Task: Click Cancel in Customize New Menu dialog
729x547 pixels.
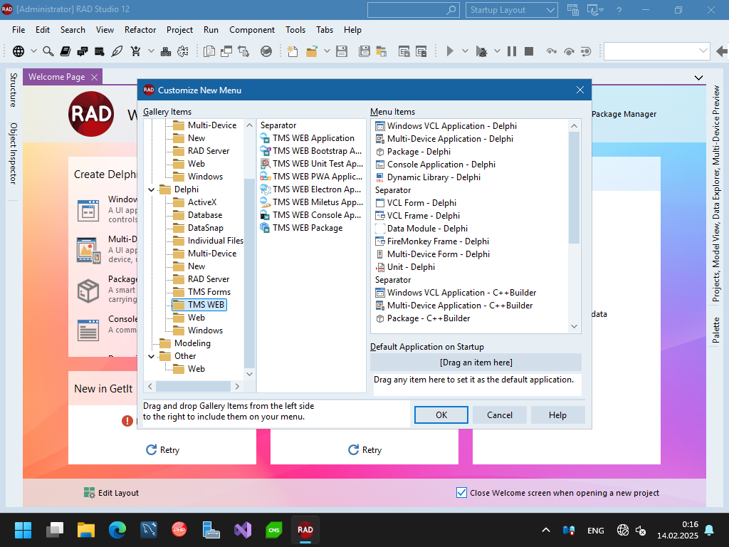Action: point(499,415)
